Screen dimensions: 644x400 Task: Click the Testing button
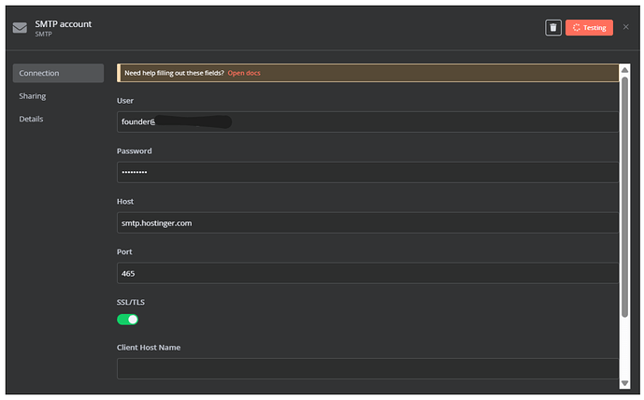589,27
